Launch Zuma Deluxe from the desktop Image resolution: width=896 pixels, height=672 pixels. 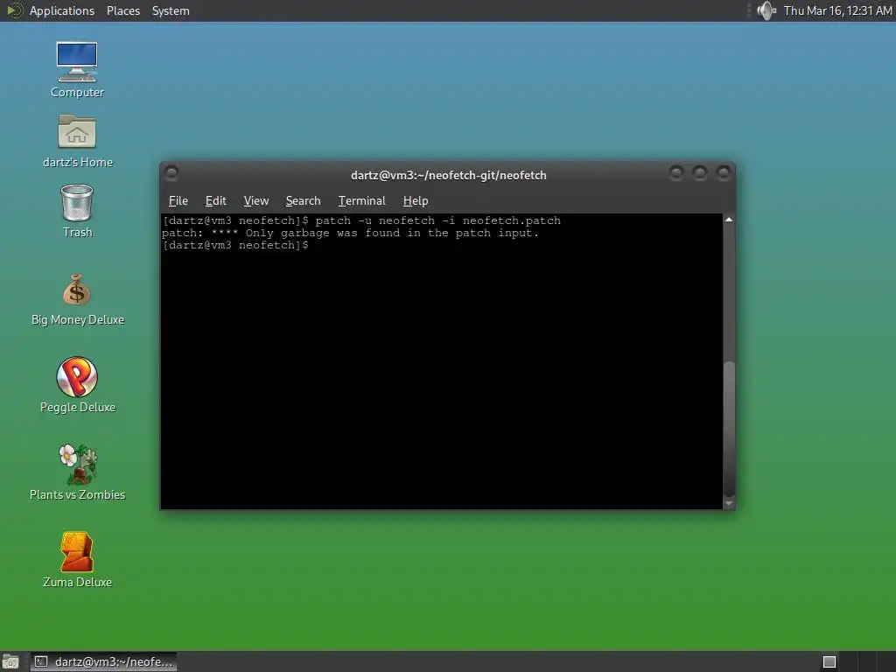(77, 559)
